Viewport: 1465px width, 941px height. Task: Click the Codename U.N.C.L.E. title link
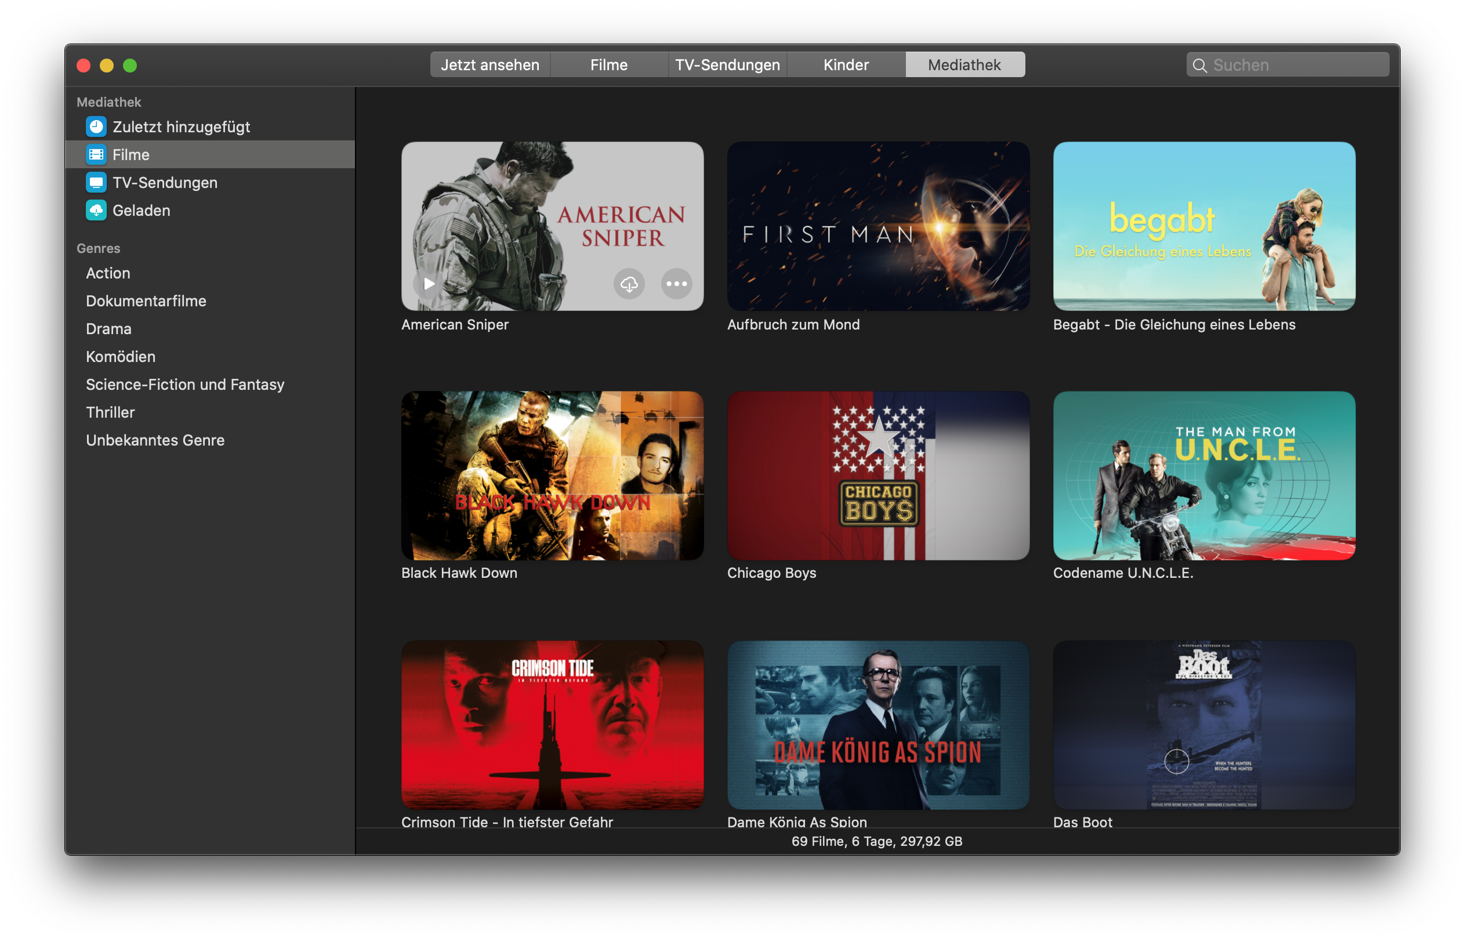pos(1122,573)
